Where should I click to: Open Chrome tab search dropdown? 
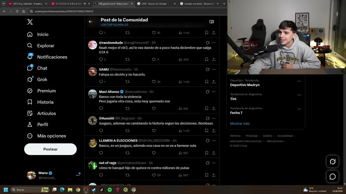[x=4, y=4]
